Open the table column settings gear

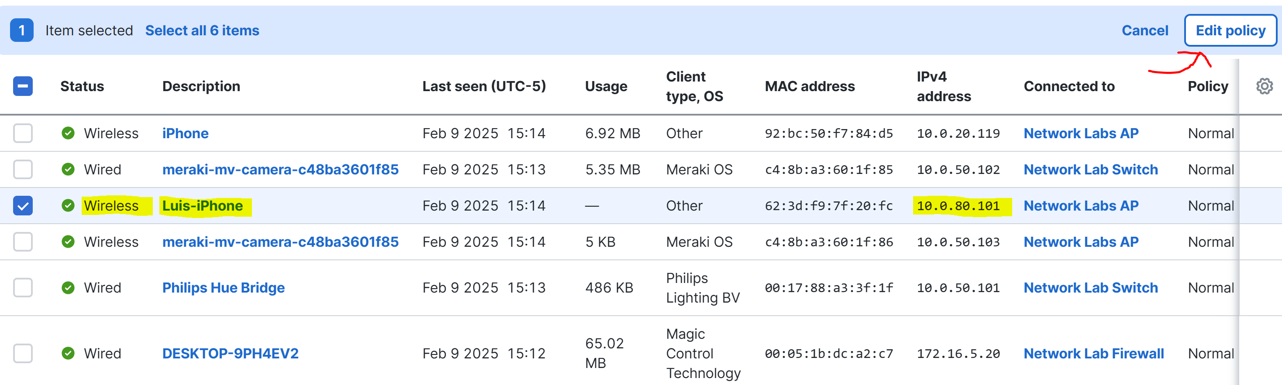tap(1264, 86)
